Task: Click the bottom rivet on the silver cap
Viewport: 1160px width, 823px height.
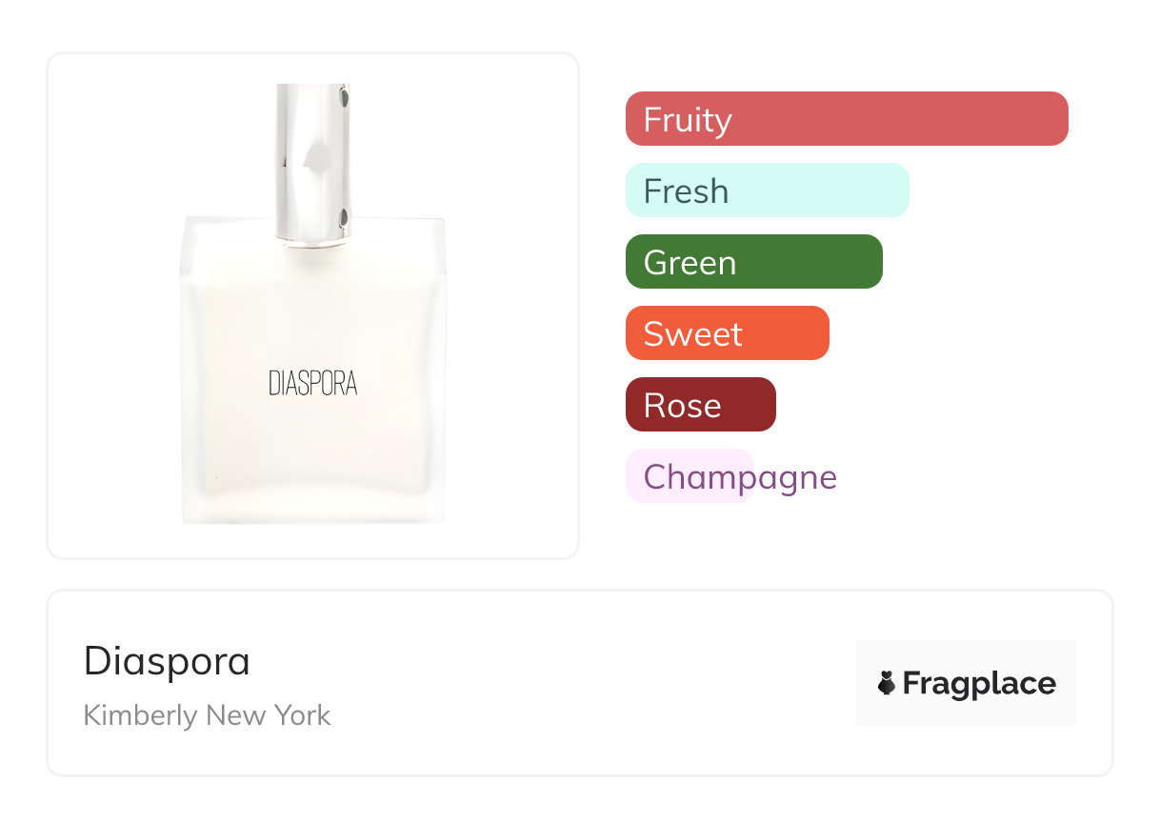Action: click(344, 219)
